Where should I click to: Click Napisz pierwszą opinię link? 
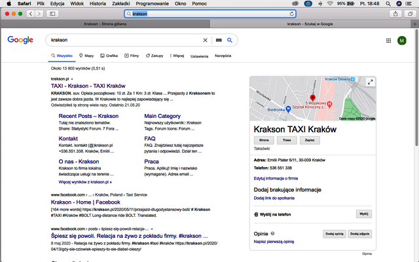coord(274,242)
